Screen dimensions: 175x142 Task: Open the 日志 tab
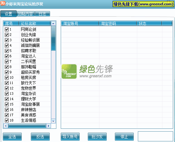[42, 14]
